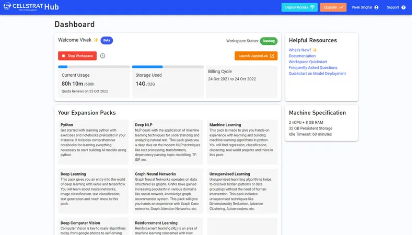418x235 pixels.
Task: Click the Support question mark icon
Action: pos(403,7)
